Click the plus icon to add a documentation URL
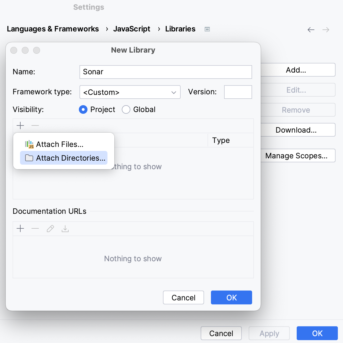Viewport: 343px width, 343px height. 20,228
